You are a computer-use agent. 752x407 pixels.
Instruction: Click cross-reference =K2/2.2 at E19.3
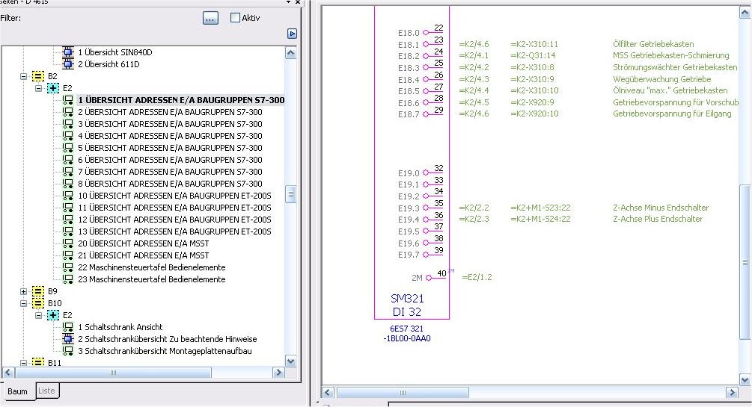tap(474, 208)
